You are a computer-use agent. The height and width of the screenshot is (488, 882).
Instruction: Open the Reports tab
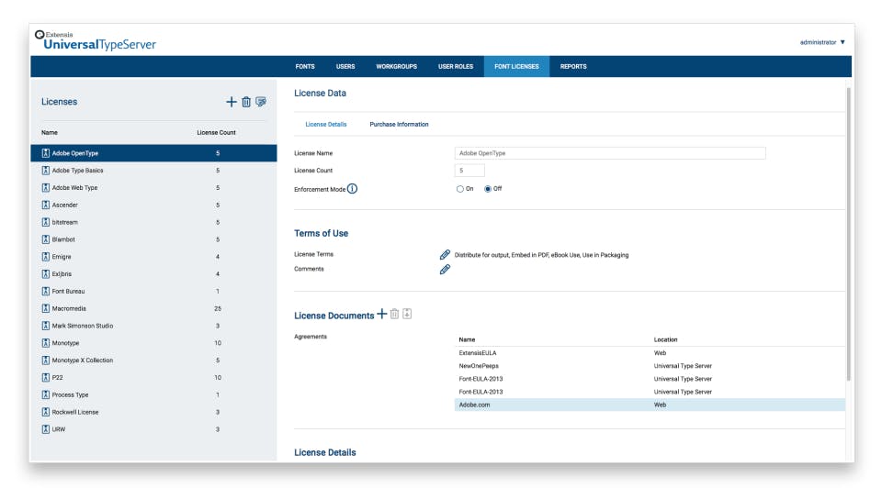573,66
